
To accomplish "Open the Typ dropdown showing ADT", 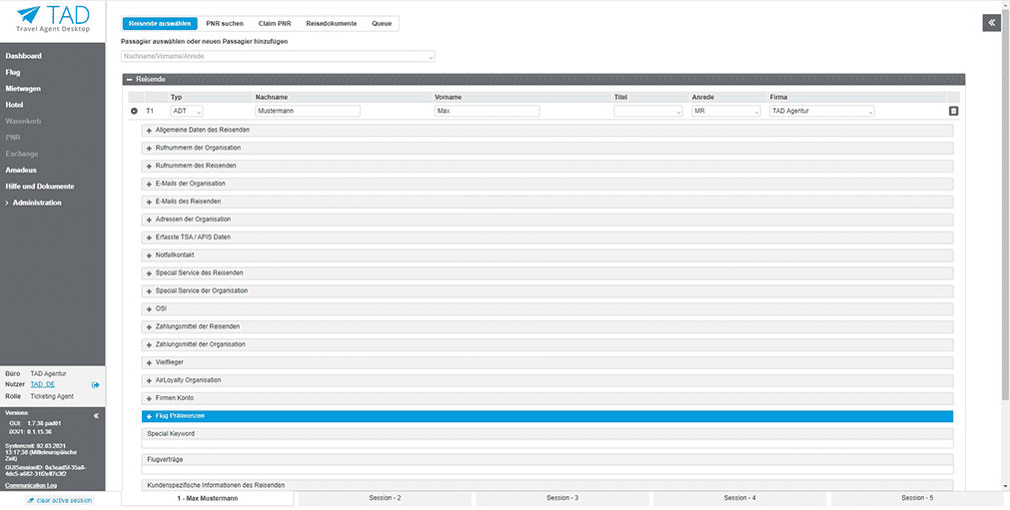I will (x=187, y=112).
